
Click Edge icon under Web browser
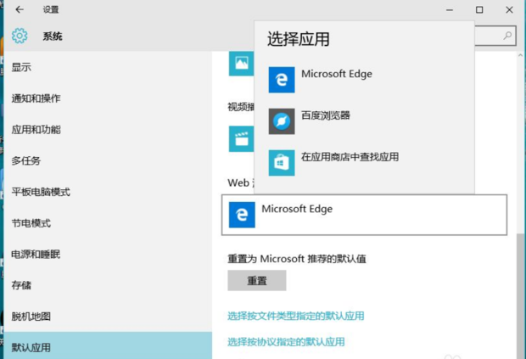coord(242,215)
